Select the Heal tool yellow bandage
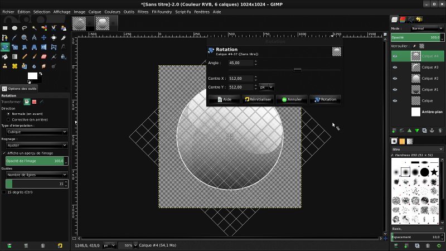Screen dimensions: 446x251 coord(15,66)
